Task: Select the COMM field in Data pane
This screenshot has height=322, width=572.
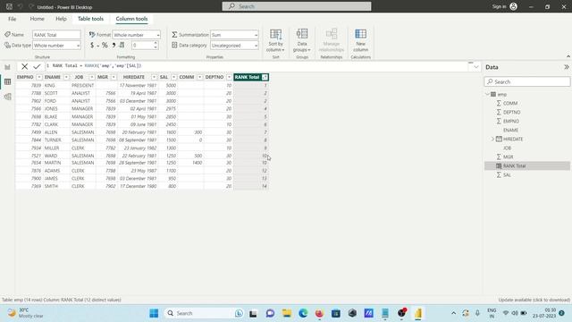Action: [510, 104]
